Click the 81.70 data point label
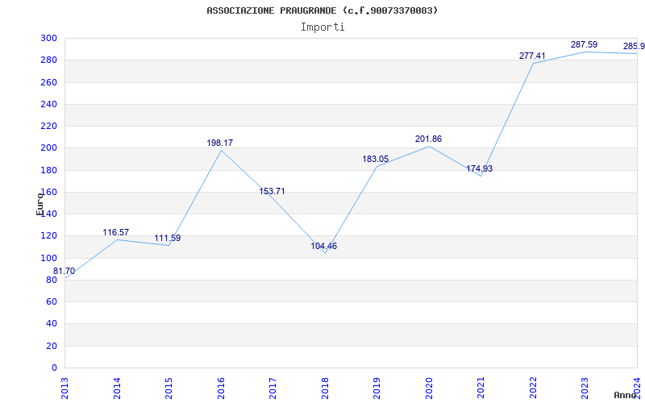This screenshot has height=403, width=645. (x=64, y=272)
